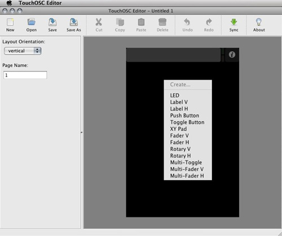The width and height of the screenshot is (282, 236).
Task: Click the Page Name input field
Action: click(25, 75)
